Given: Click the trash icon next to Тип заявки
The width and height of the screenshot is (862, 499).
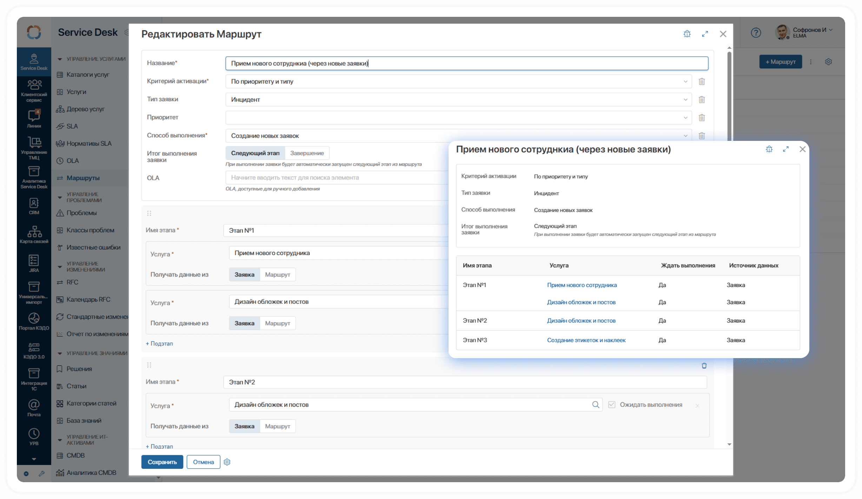Looking at the screenshot, I should [x=702, y=100].
